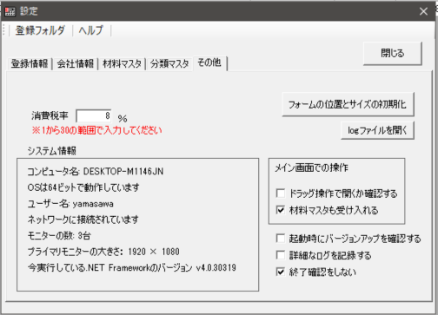Switch to the 分類マスタ tab
438x315 pixels.
(x=169, y=63)
